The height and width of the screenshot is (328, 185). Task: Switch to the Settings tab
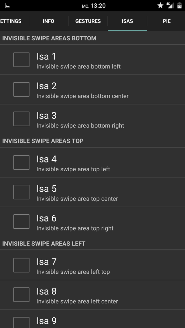[14, 21]
